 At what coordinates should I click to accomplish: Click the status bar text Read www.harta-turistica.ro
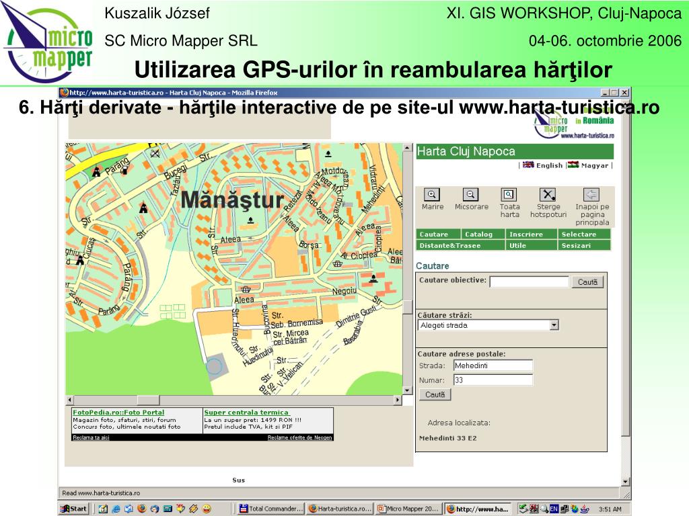point(101,492)
